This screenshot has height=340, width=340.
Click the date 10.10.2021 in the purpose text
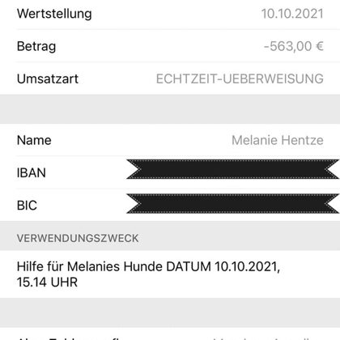247,266
